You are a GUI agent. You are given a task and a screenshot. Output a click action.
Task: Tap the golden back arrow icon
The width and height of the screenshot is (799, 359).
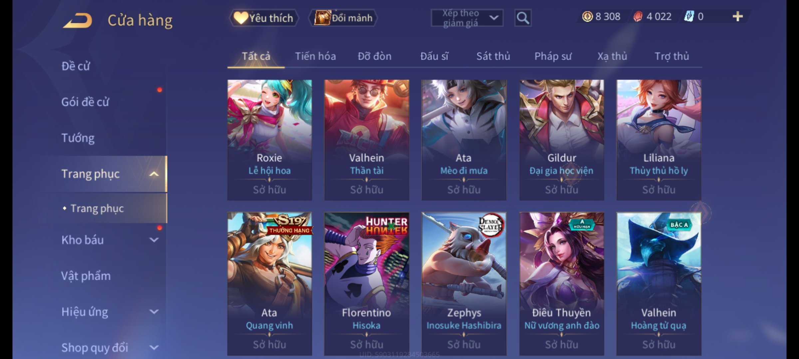click(x=78, y=20)
